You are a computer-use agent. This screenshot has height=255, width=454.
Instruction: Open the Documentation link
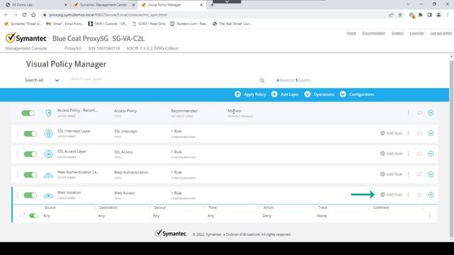(x=374, y=33)
